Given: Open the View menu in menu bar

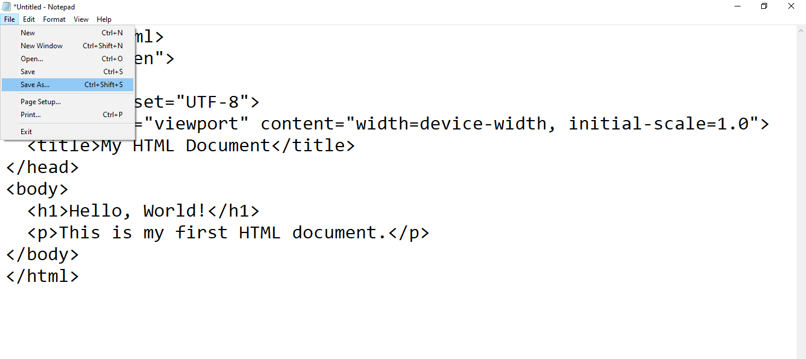Looking at the screenshot, I should coord(81,19).
